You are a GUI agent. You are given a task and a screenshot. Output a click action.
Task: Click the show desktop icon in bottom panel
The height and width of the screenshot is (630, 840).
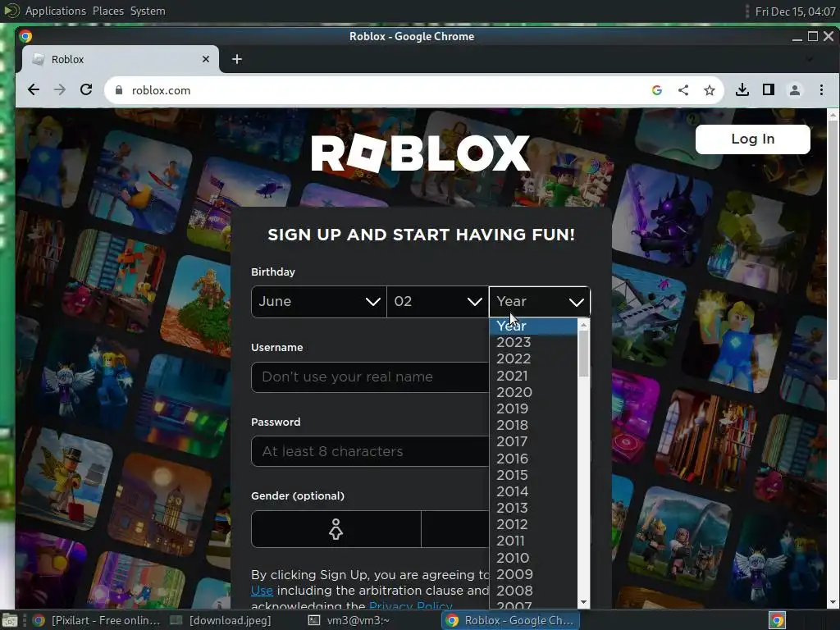[10, 621]
